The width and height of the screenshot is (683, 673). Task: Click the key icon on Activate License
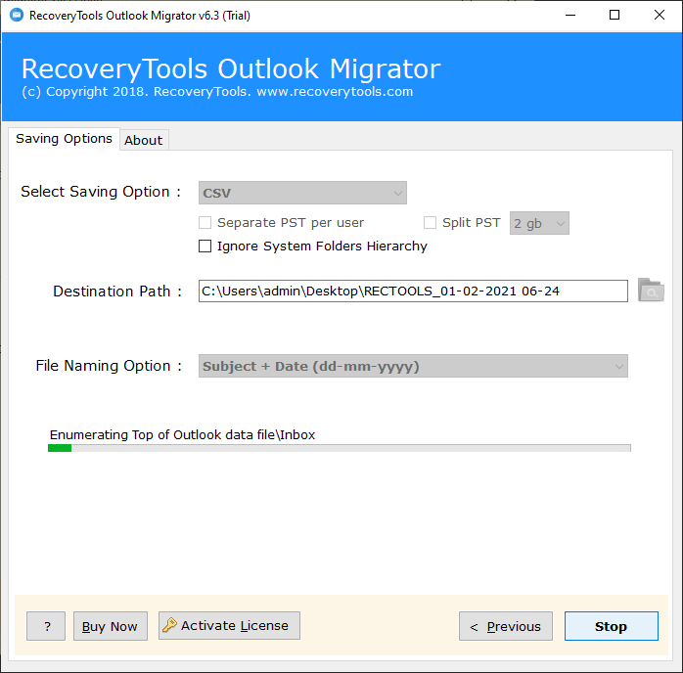(169, 625)
